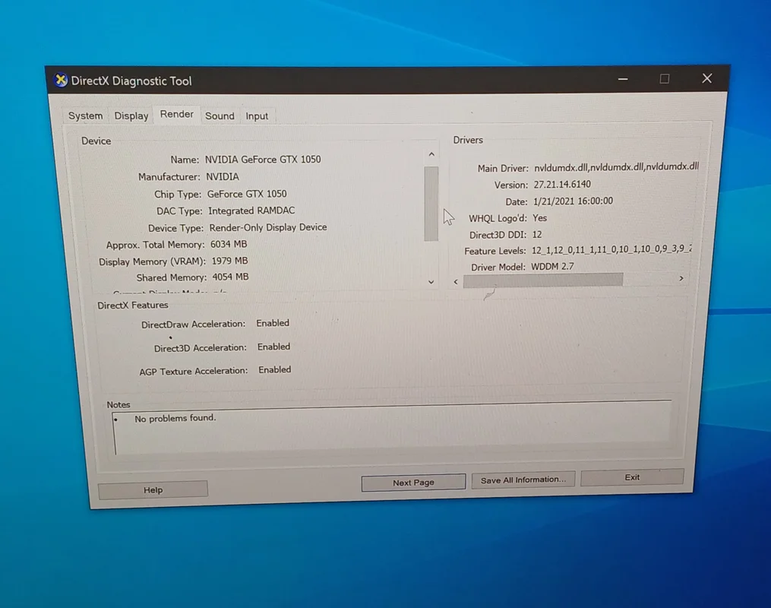Minimize the DirectX Diagnostic Tool window
Viewport: 771px width, 608px height.
[x=623, y=79]
